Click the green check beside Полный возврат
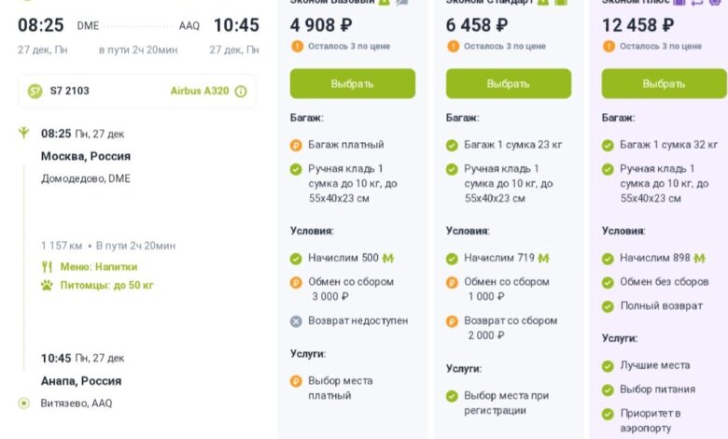 [608, 305]
